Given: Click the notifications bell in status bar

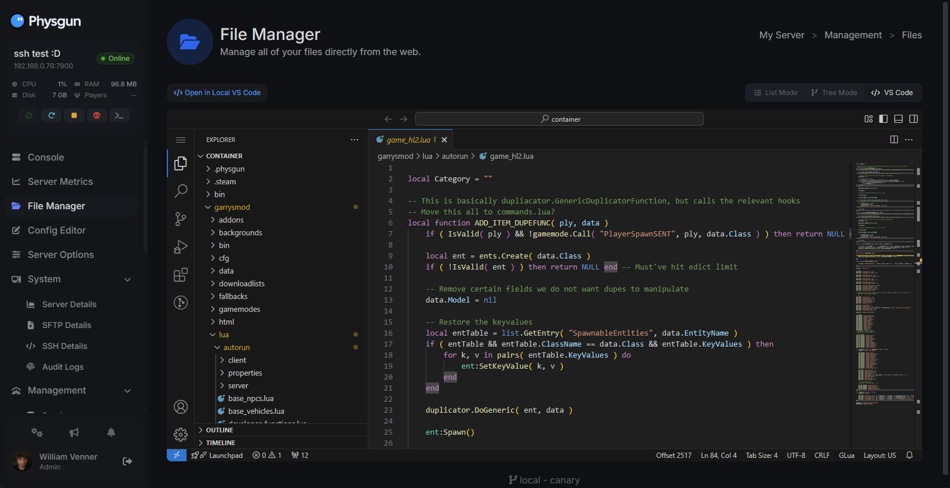Looking at the screenshot, I should [x=909, y=456].
